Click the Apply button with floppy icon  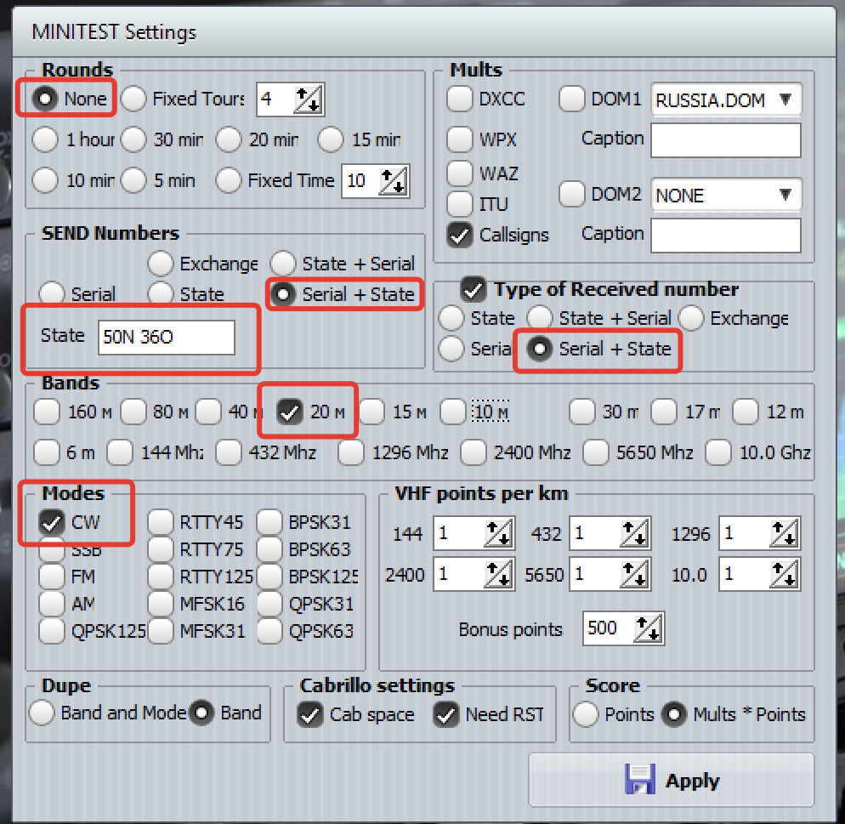click(x=672, y=780)
